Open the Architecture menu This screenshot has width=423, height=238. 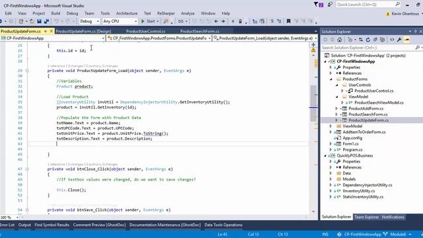point(126,13)
